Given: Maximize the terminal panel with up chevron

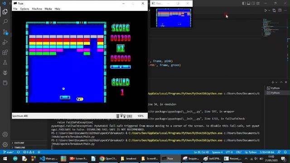Looking at the screenshot, I should (281, 82).
